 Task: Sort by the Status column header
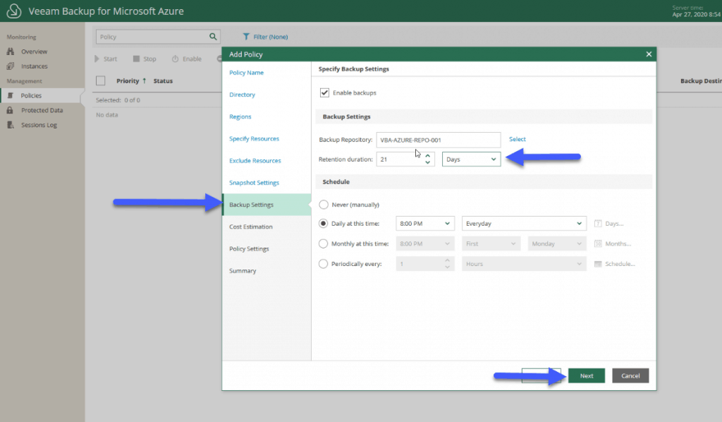pos(163,80)
